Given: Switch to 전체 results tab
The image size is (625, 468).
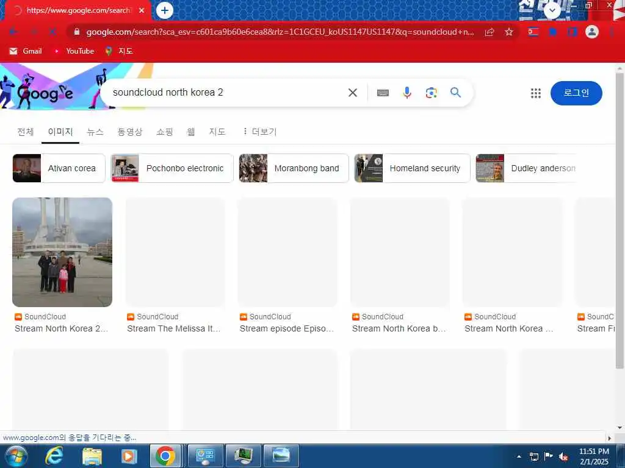Looking at the screenshot, I should [x=26, y=132].
